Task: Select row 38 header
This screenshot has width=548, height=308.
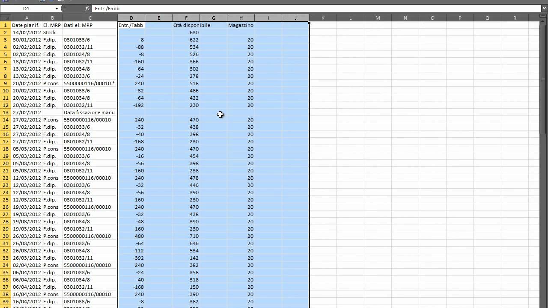Action: (x=6, y=294)
